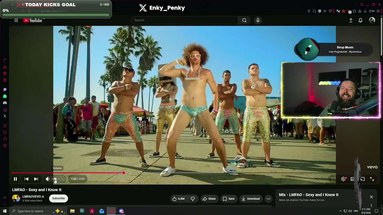The image size is (383, 215).
Task: Click the YouTube search magnifier button
Action: 244,20
